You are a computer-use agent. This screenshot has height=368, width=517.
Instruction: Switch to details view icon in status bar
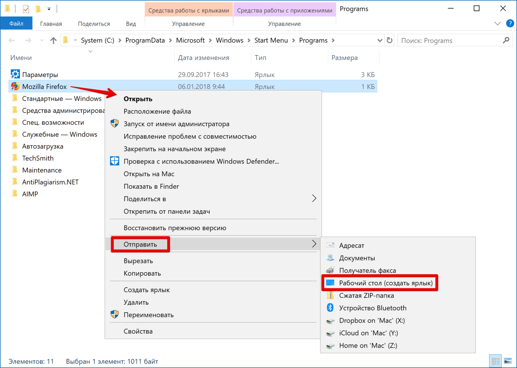click(x=496, y=361)
